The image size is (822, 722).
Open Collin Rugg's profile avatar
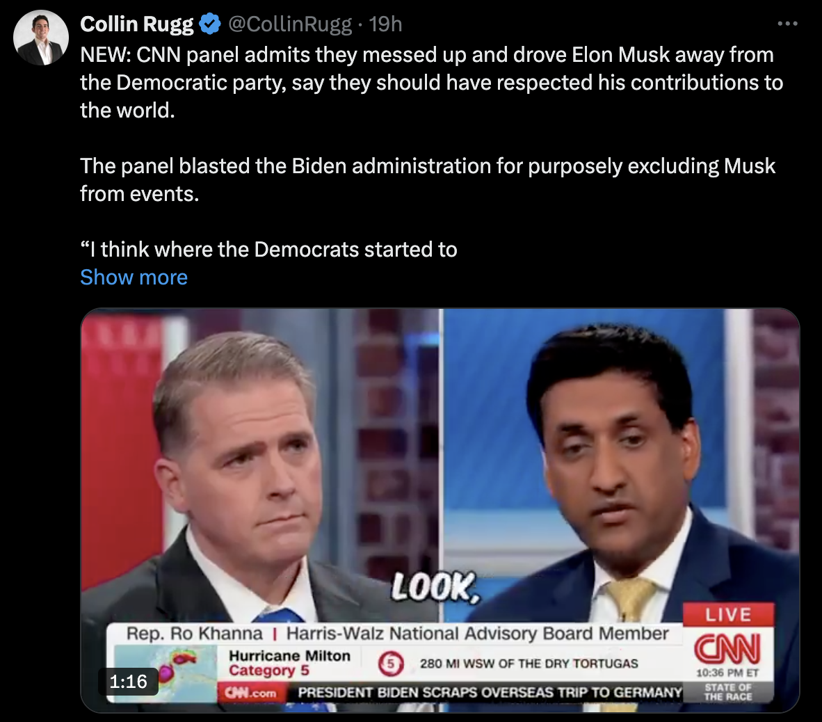(x=41, y=38)
